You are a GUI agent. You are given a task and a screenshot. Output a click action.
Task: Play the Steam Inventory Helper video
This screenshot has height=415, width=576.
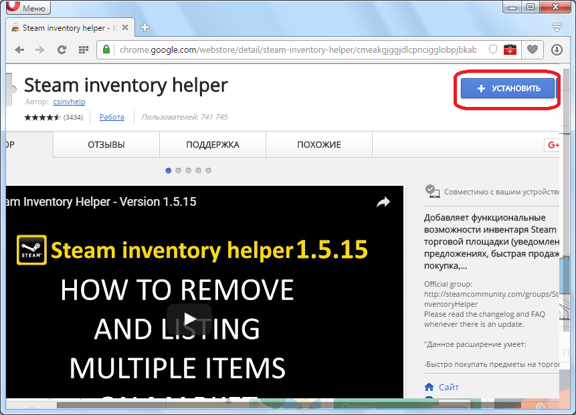tap(189, 318)
